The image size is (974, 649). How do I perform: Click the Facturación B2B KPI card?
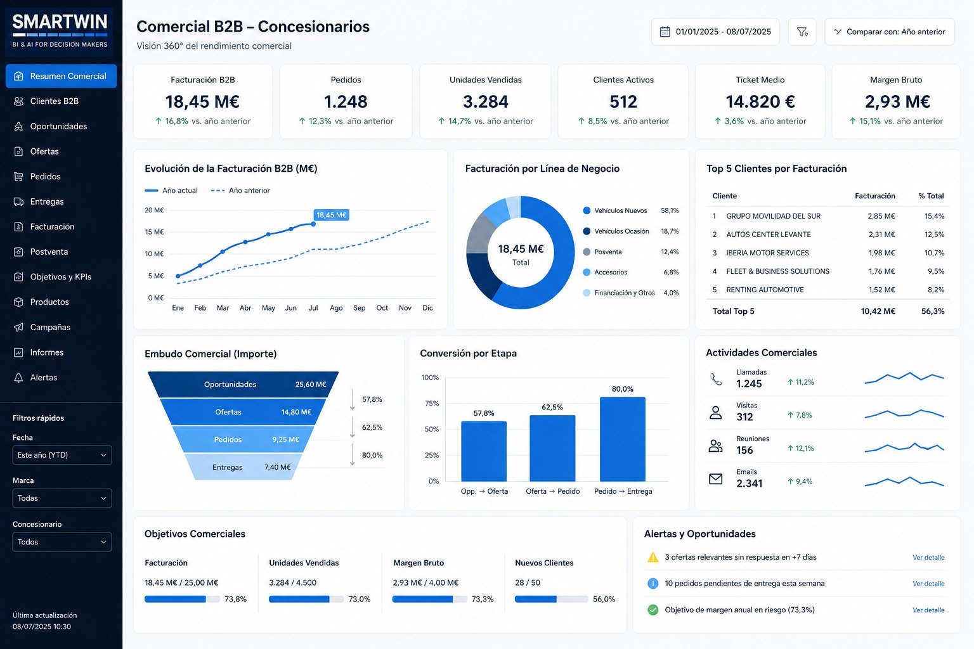203,101
